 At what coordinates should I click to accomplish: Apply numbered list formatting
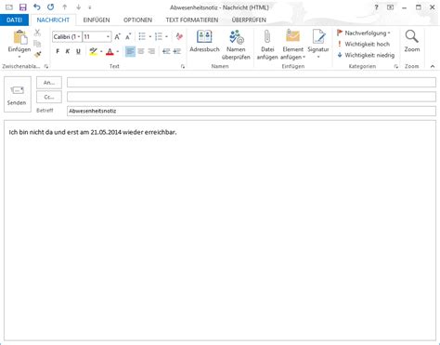[x=159, y=36]
